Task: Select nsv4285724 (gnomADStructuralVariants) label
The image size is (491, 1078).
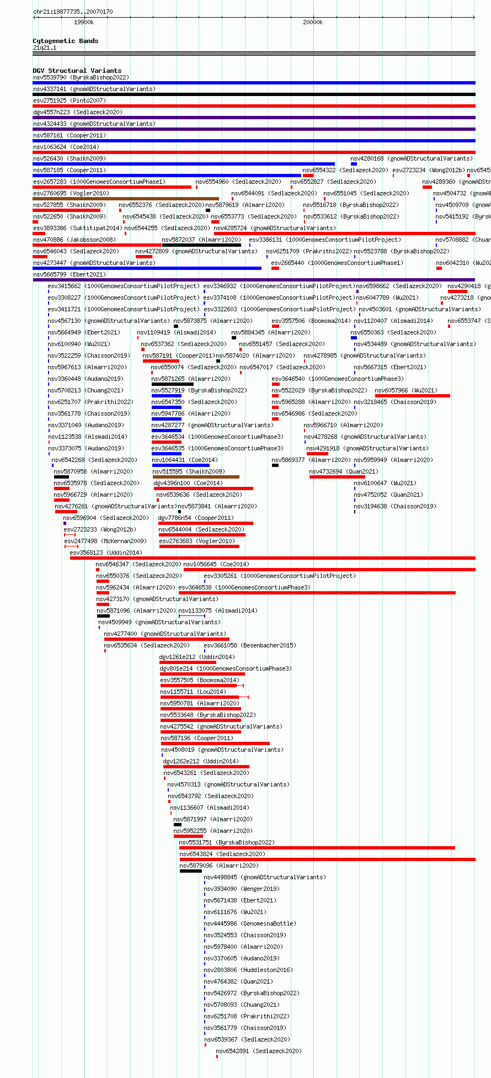Action: pos(275,228)
